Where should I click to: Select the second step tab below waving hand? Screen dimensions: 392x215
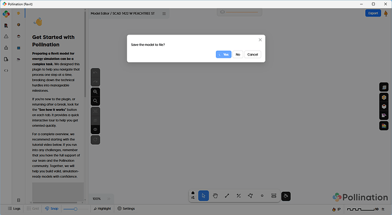[19, 25]
